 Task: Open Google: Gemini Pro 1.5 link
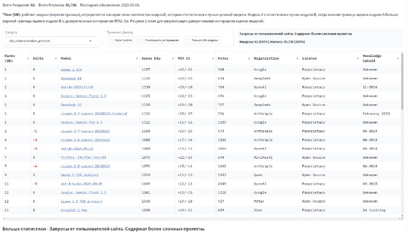click(82, 123)
